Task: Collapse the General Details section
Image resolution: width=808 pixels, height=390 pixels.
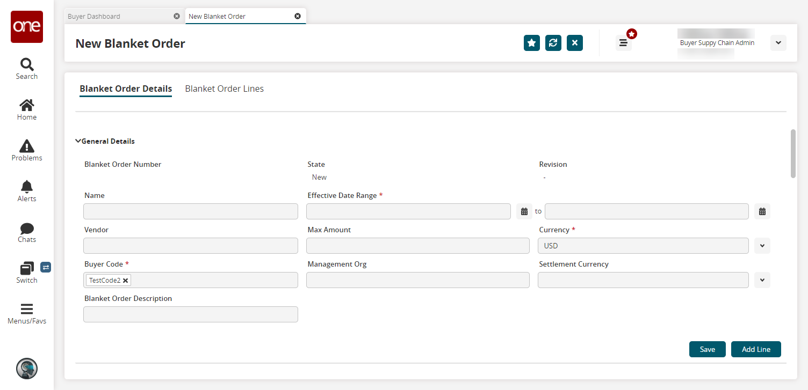Action: tap(78, 141)
